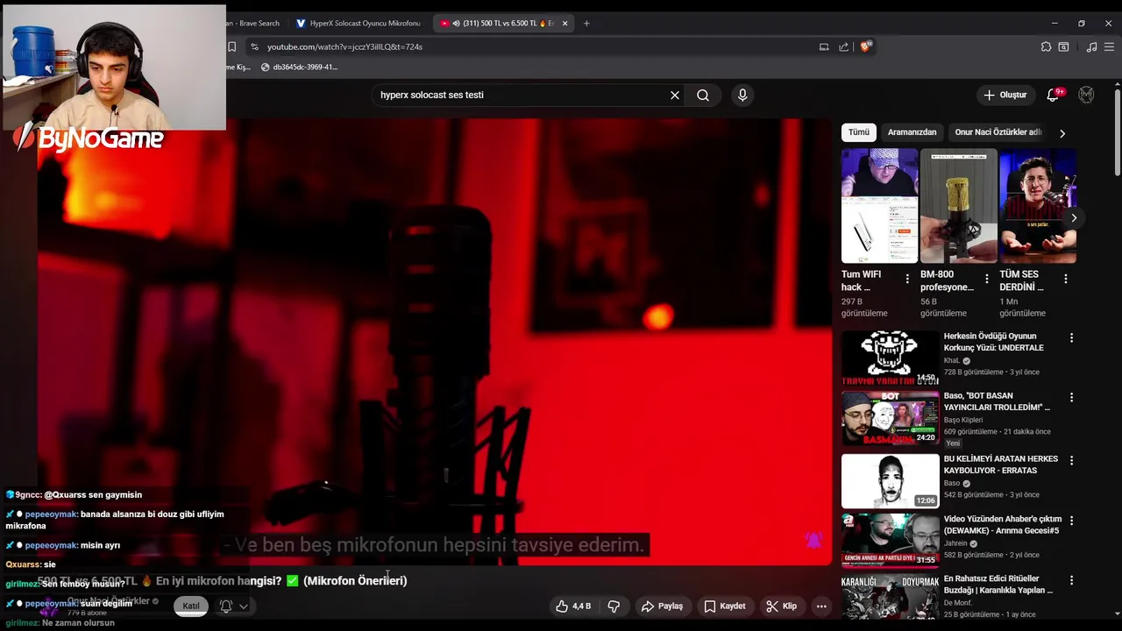Open the 24:20 BOT BASAN video thumbnail

(891, 418)
